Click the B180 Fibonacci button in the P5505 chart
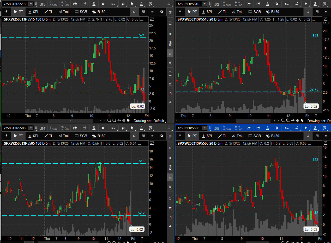This screenshot has height=243, width=331. tap(99, 136)
